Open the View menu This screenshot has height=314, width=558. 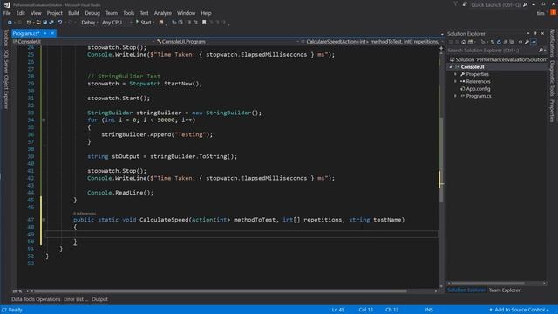[36, 13]
